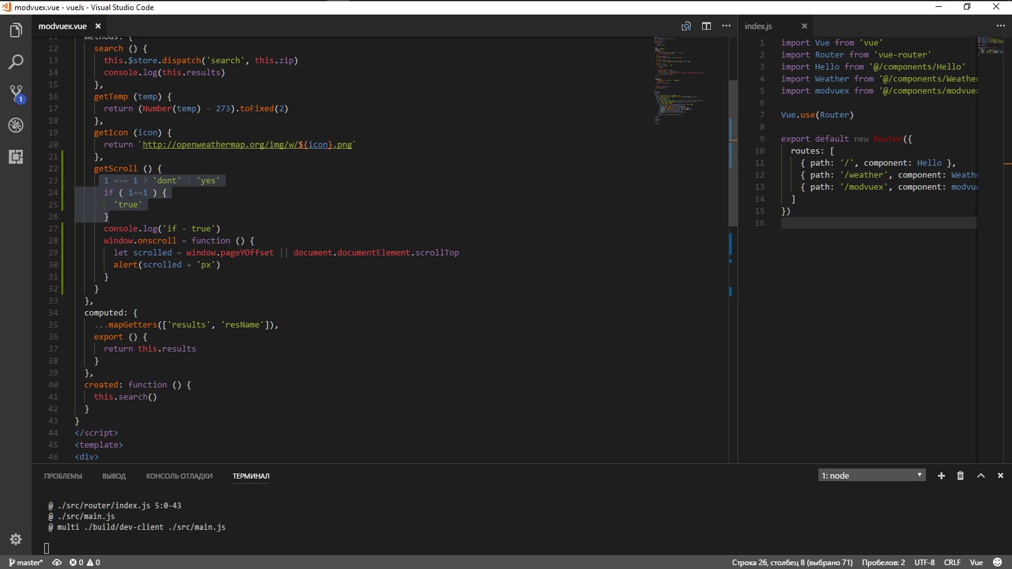Open the Explorer view in activity bar
Image resolution: width=1012 pixels, height=569 pixels.
click(16, 30)
